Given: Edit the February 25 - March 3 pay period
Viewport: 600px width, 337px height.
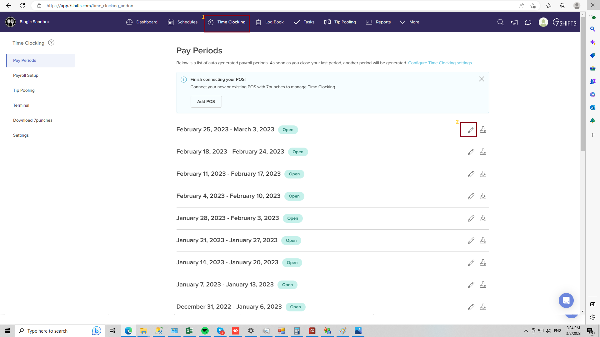Looking at the screenshot, I should tap(471, 130).
